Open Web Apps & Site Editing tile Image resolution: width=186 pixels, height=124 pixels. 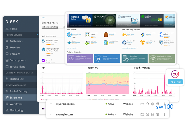click(x=162, y=59)
